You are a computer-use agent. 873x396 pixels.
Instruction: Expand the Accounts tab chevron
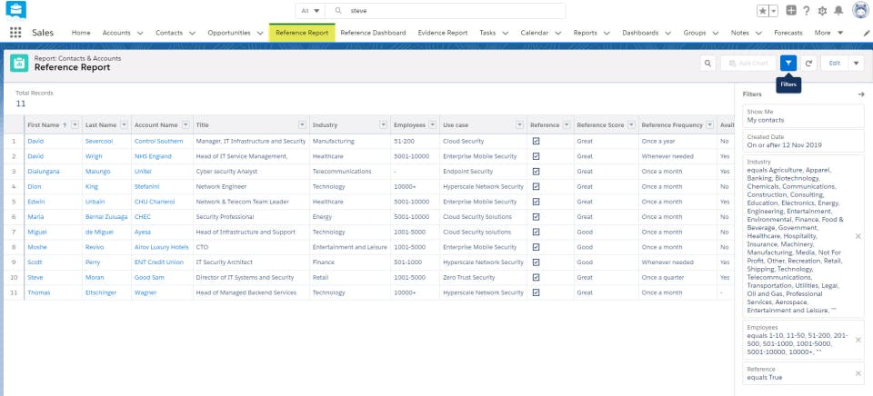click(x=140, y=33)
